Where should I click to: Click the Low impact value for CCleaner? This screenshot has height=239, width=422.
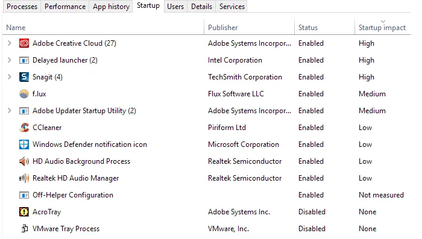[x=365, y=128]
